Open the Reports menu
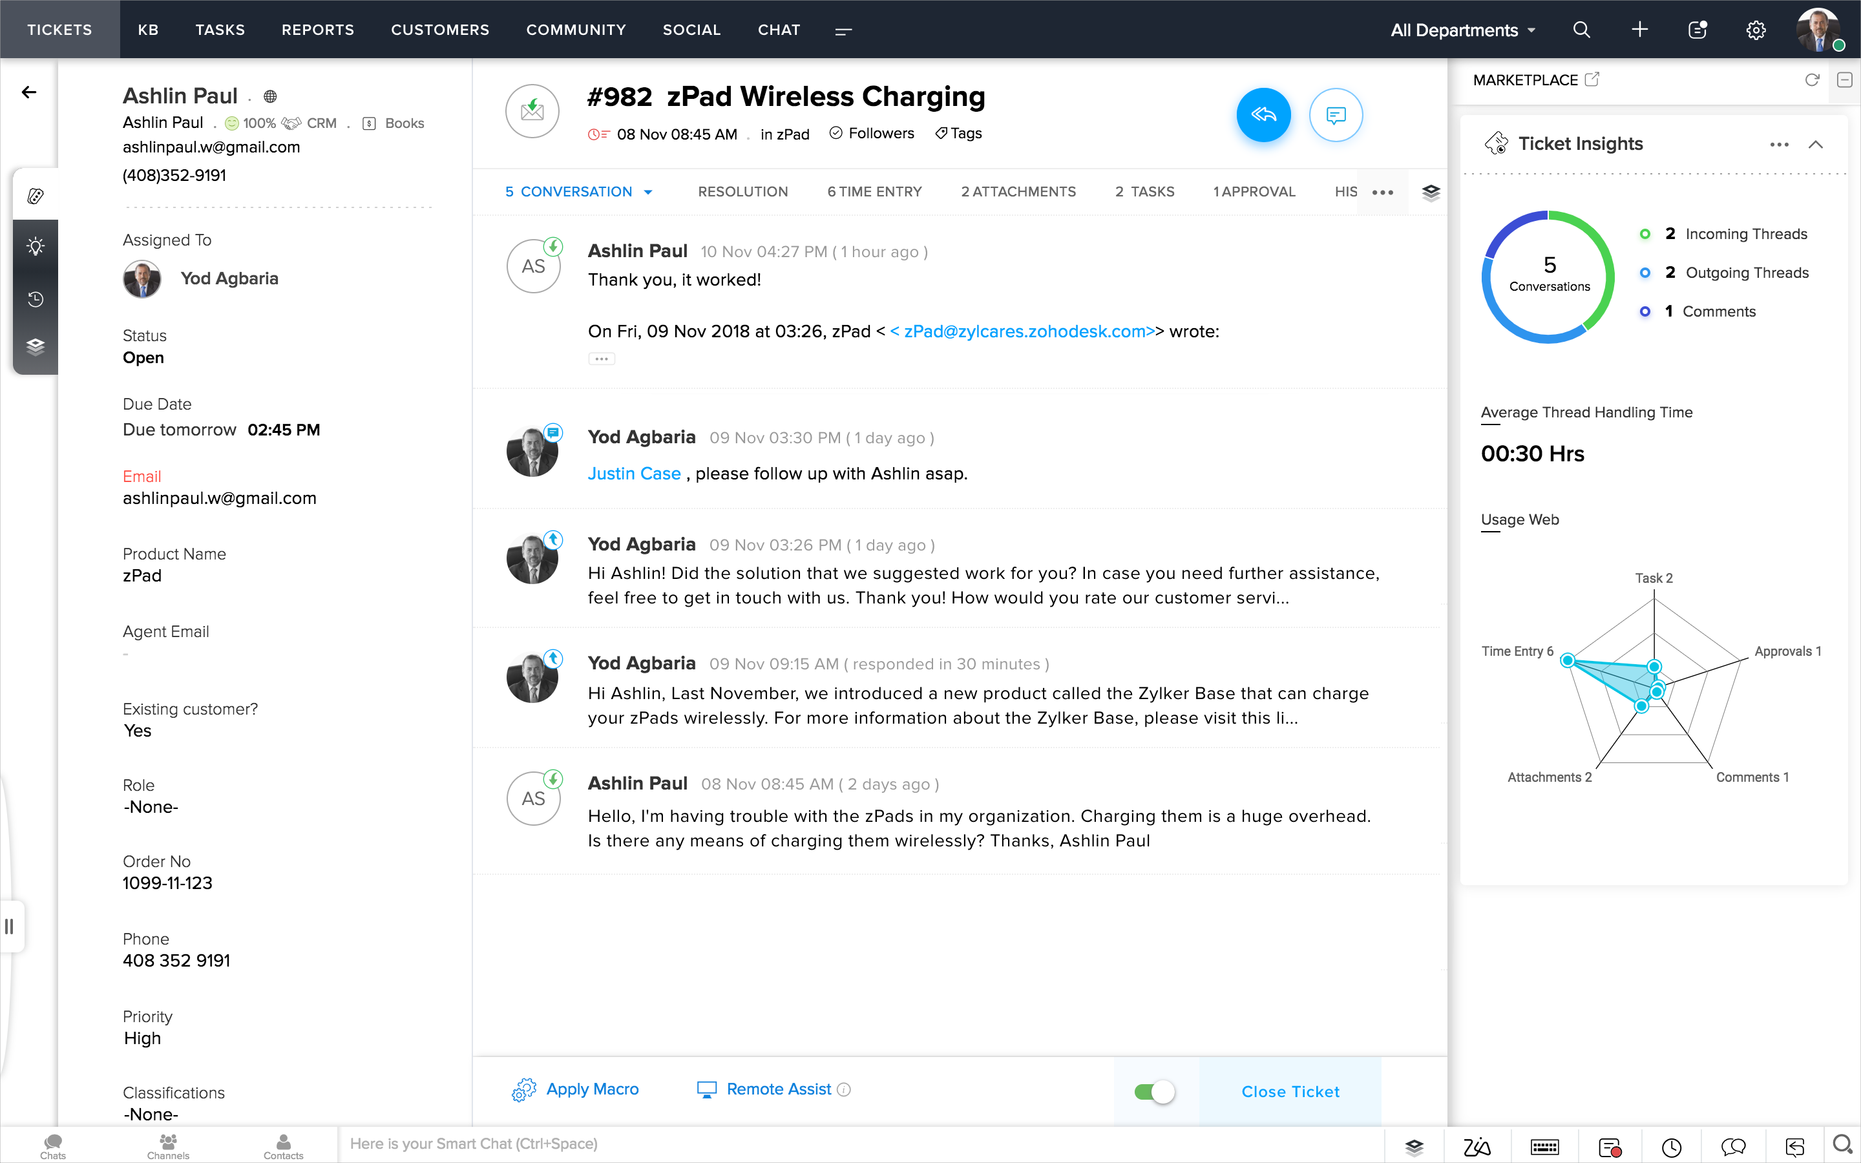 (318, 30)
